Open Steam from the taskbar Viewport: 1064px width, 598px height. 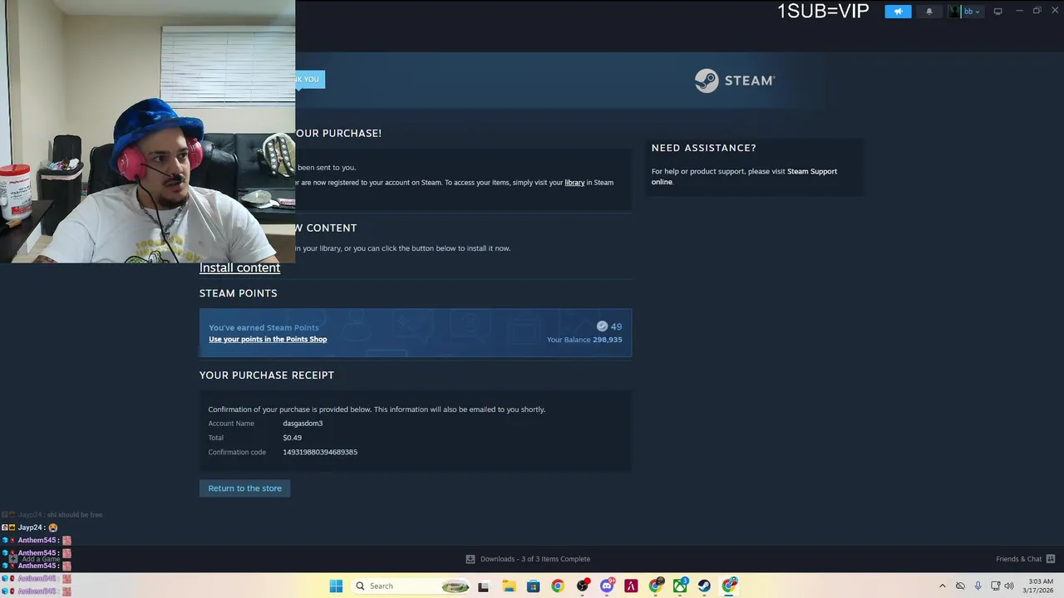[x=704, y=586]
